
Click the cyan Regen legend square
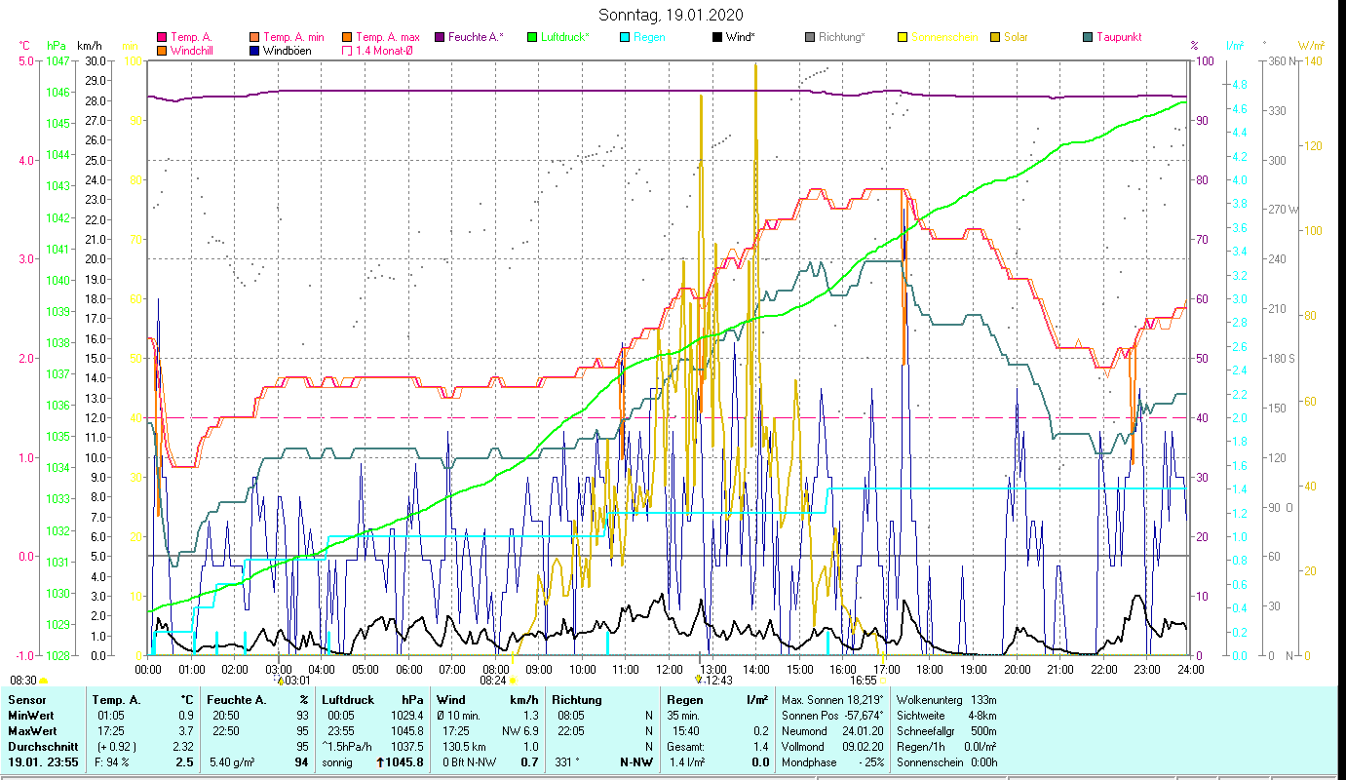point(626,38)
